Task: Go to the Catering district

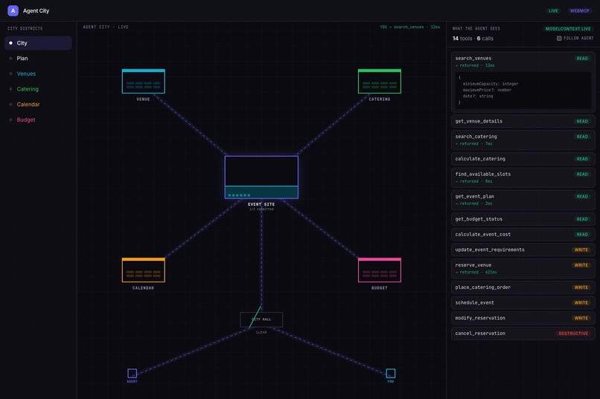Action: pos(38,89)
